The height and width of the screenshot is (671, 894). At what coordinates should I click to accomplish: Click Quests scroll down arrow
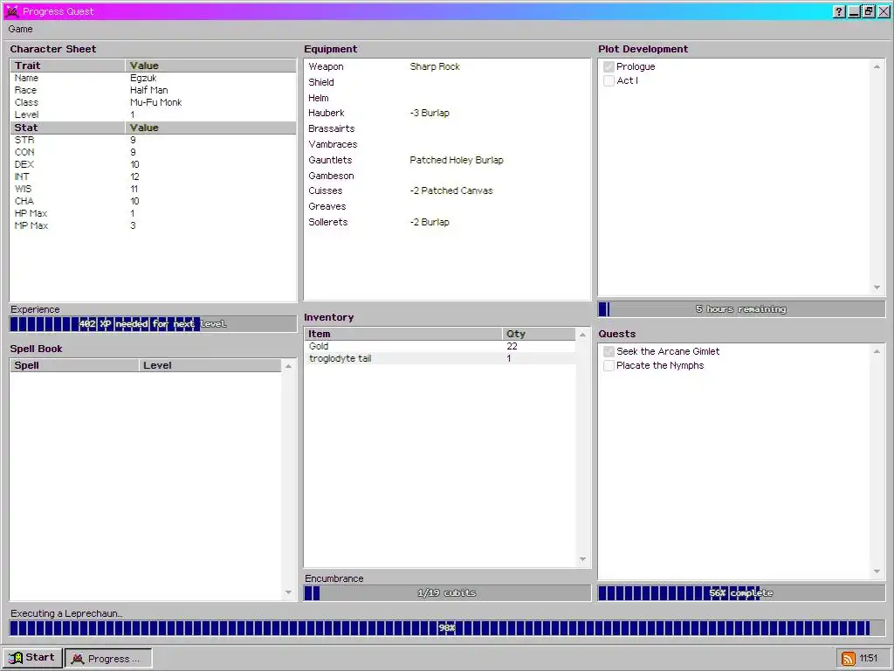pyautogui.click(x=877, y=571)
